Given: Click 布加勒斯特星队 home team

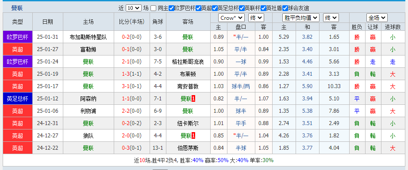Looking at the screenshot, I should [89, 37].
